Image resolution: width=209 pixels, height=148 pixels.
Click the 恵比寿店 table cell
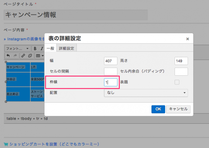point(18,94)
